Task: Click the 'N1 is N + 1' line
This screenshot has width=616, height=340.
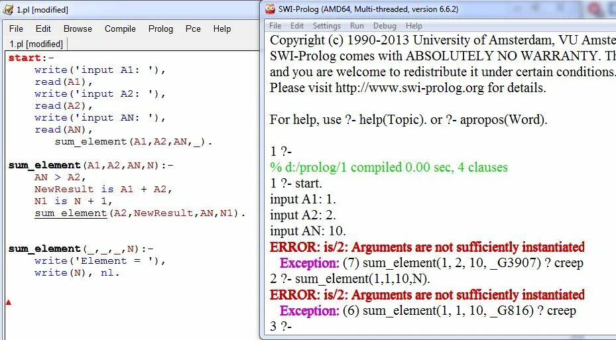Action: pos(74,201)
